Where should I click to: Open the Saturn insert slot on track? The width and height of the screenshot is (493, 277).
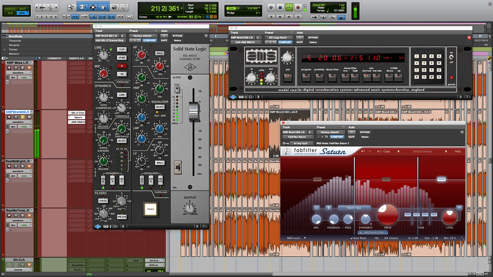(x=77, y=117)
